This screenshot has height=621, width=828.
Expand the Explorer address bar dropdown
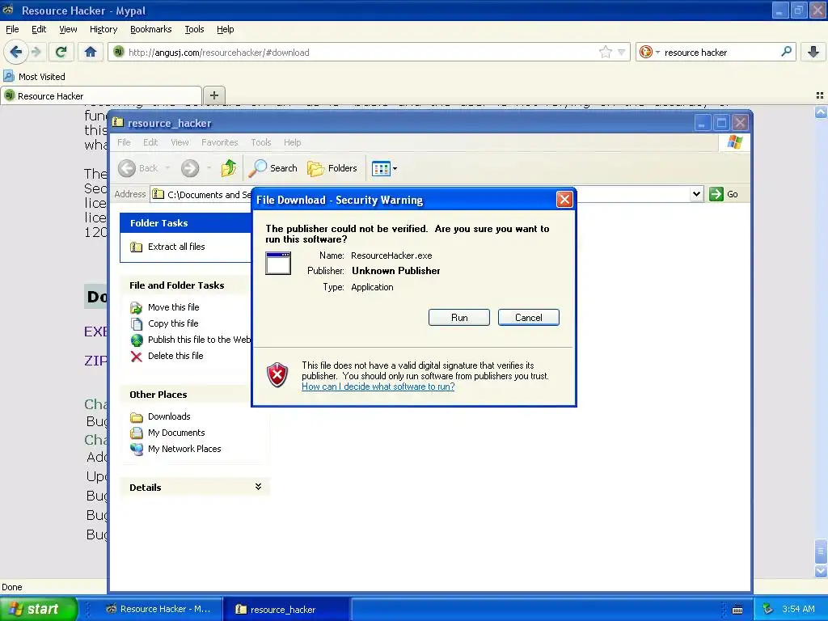click(x=696, y=194)
